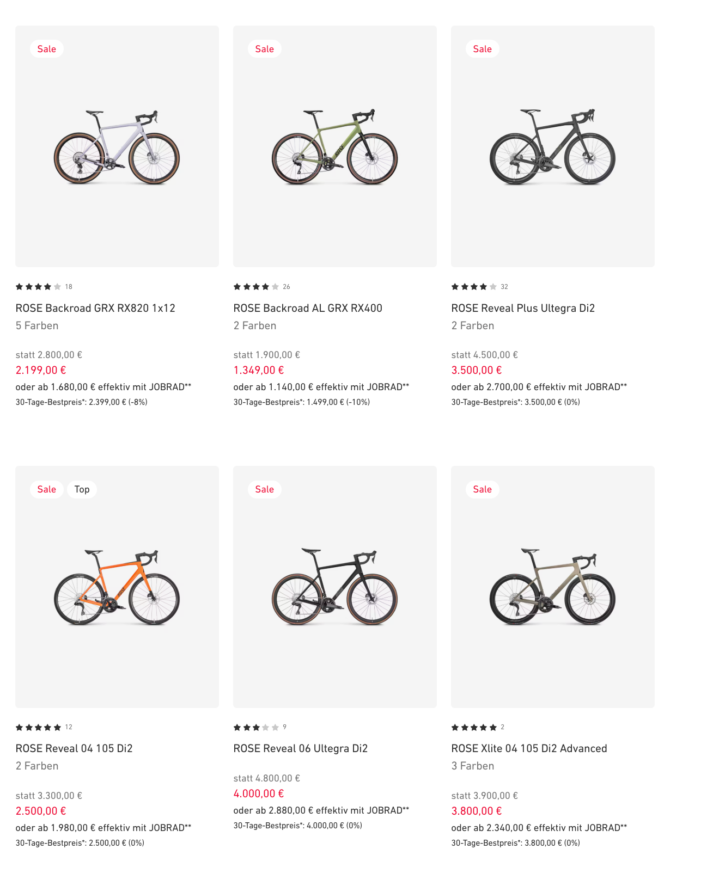Open the orange Reveal 04 105 Di2 image
The width and height of the screenshot is (719, 886).
117,587
